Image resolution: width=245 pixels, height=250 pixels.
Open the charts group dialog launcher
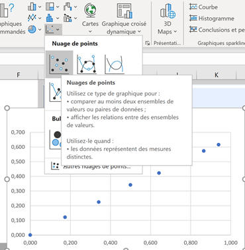click(x=148, y=43)
